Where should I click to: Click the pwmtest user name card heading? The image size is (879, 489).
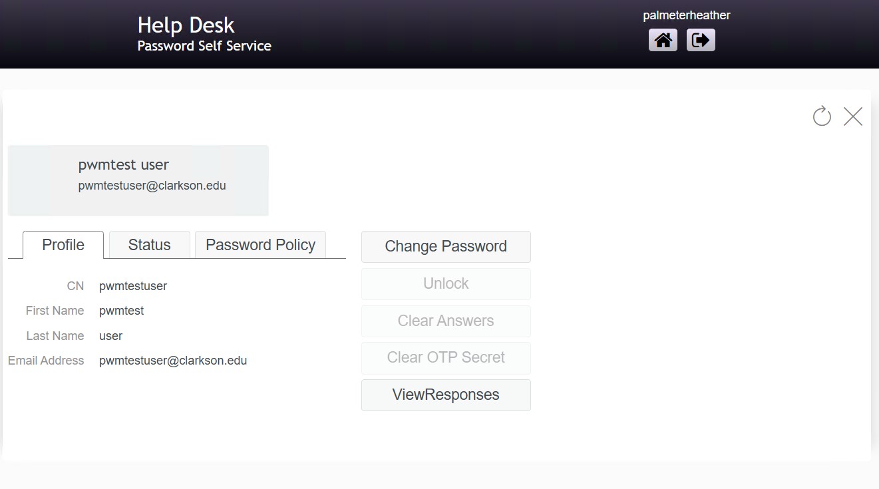(124, 165)
